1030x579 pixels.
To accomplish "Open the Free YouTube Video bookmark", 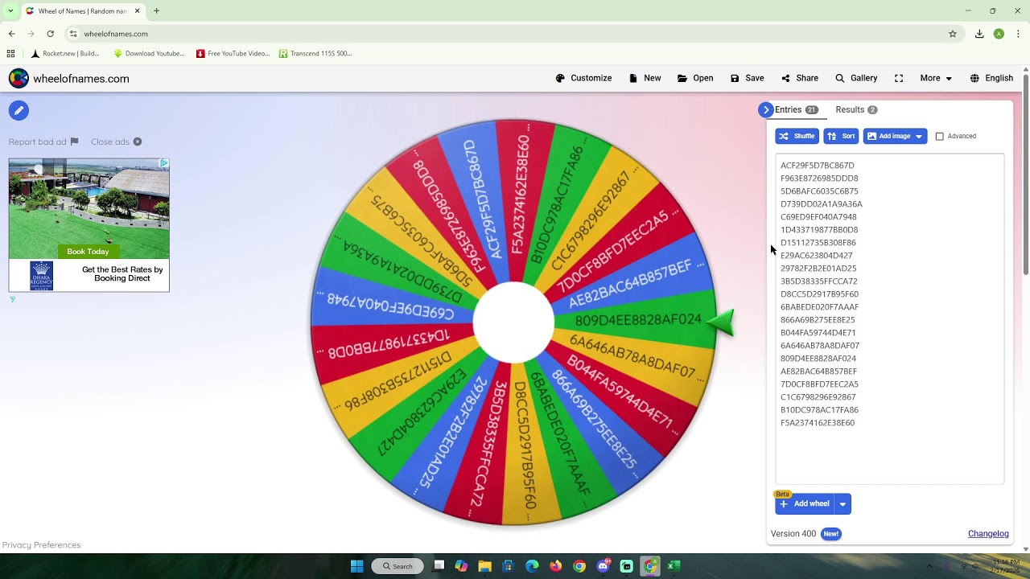I will tap(233, 54).
